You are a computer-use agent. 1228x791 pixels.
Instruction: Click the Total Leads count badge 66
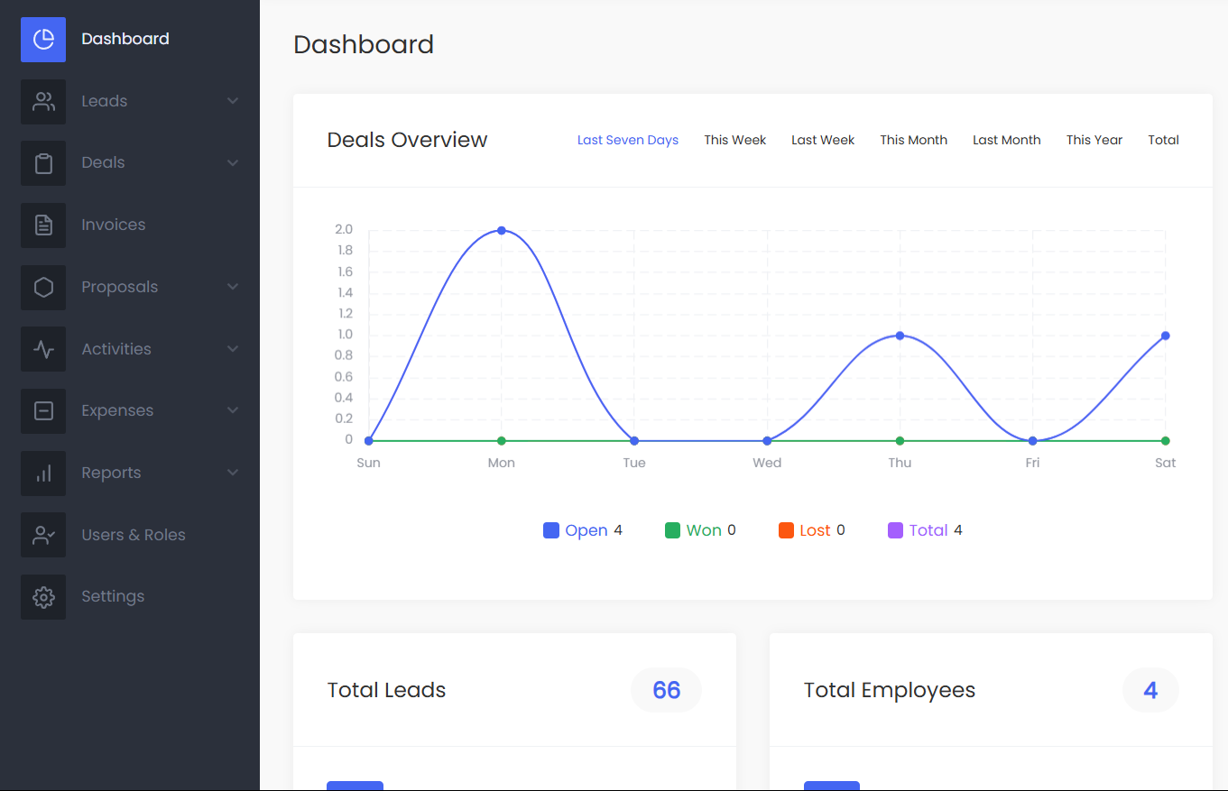click(x=666, y=690)
